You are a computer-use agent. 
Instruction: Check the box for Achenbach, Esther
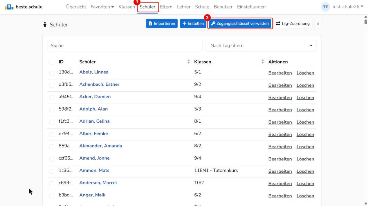(x=52, y=85)
